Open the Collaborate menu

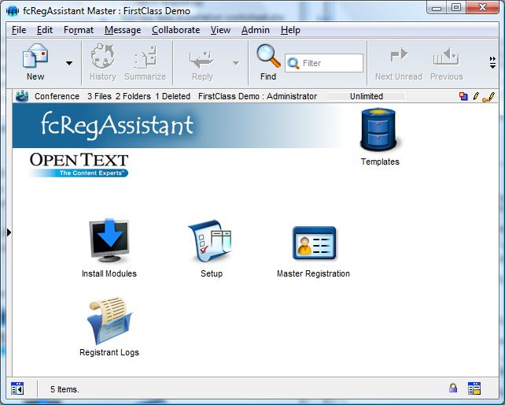(x=175, y=30)
